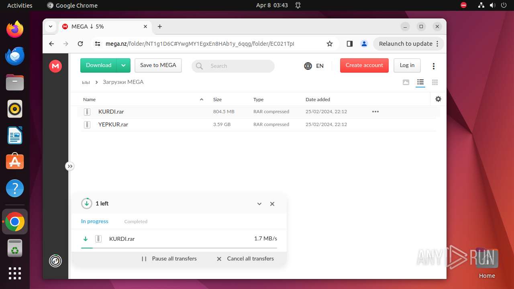
Task: Click the Log in button
Action: (407, 65)
